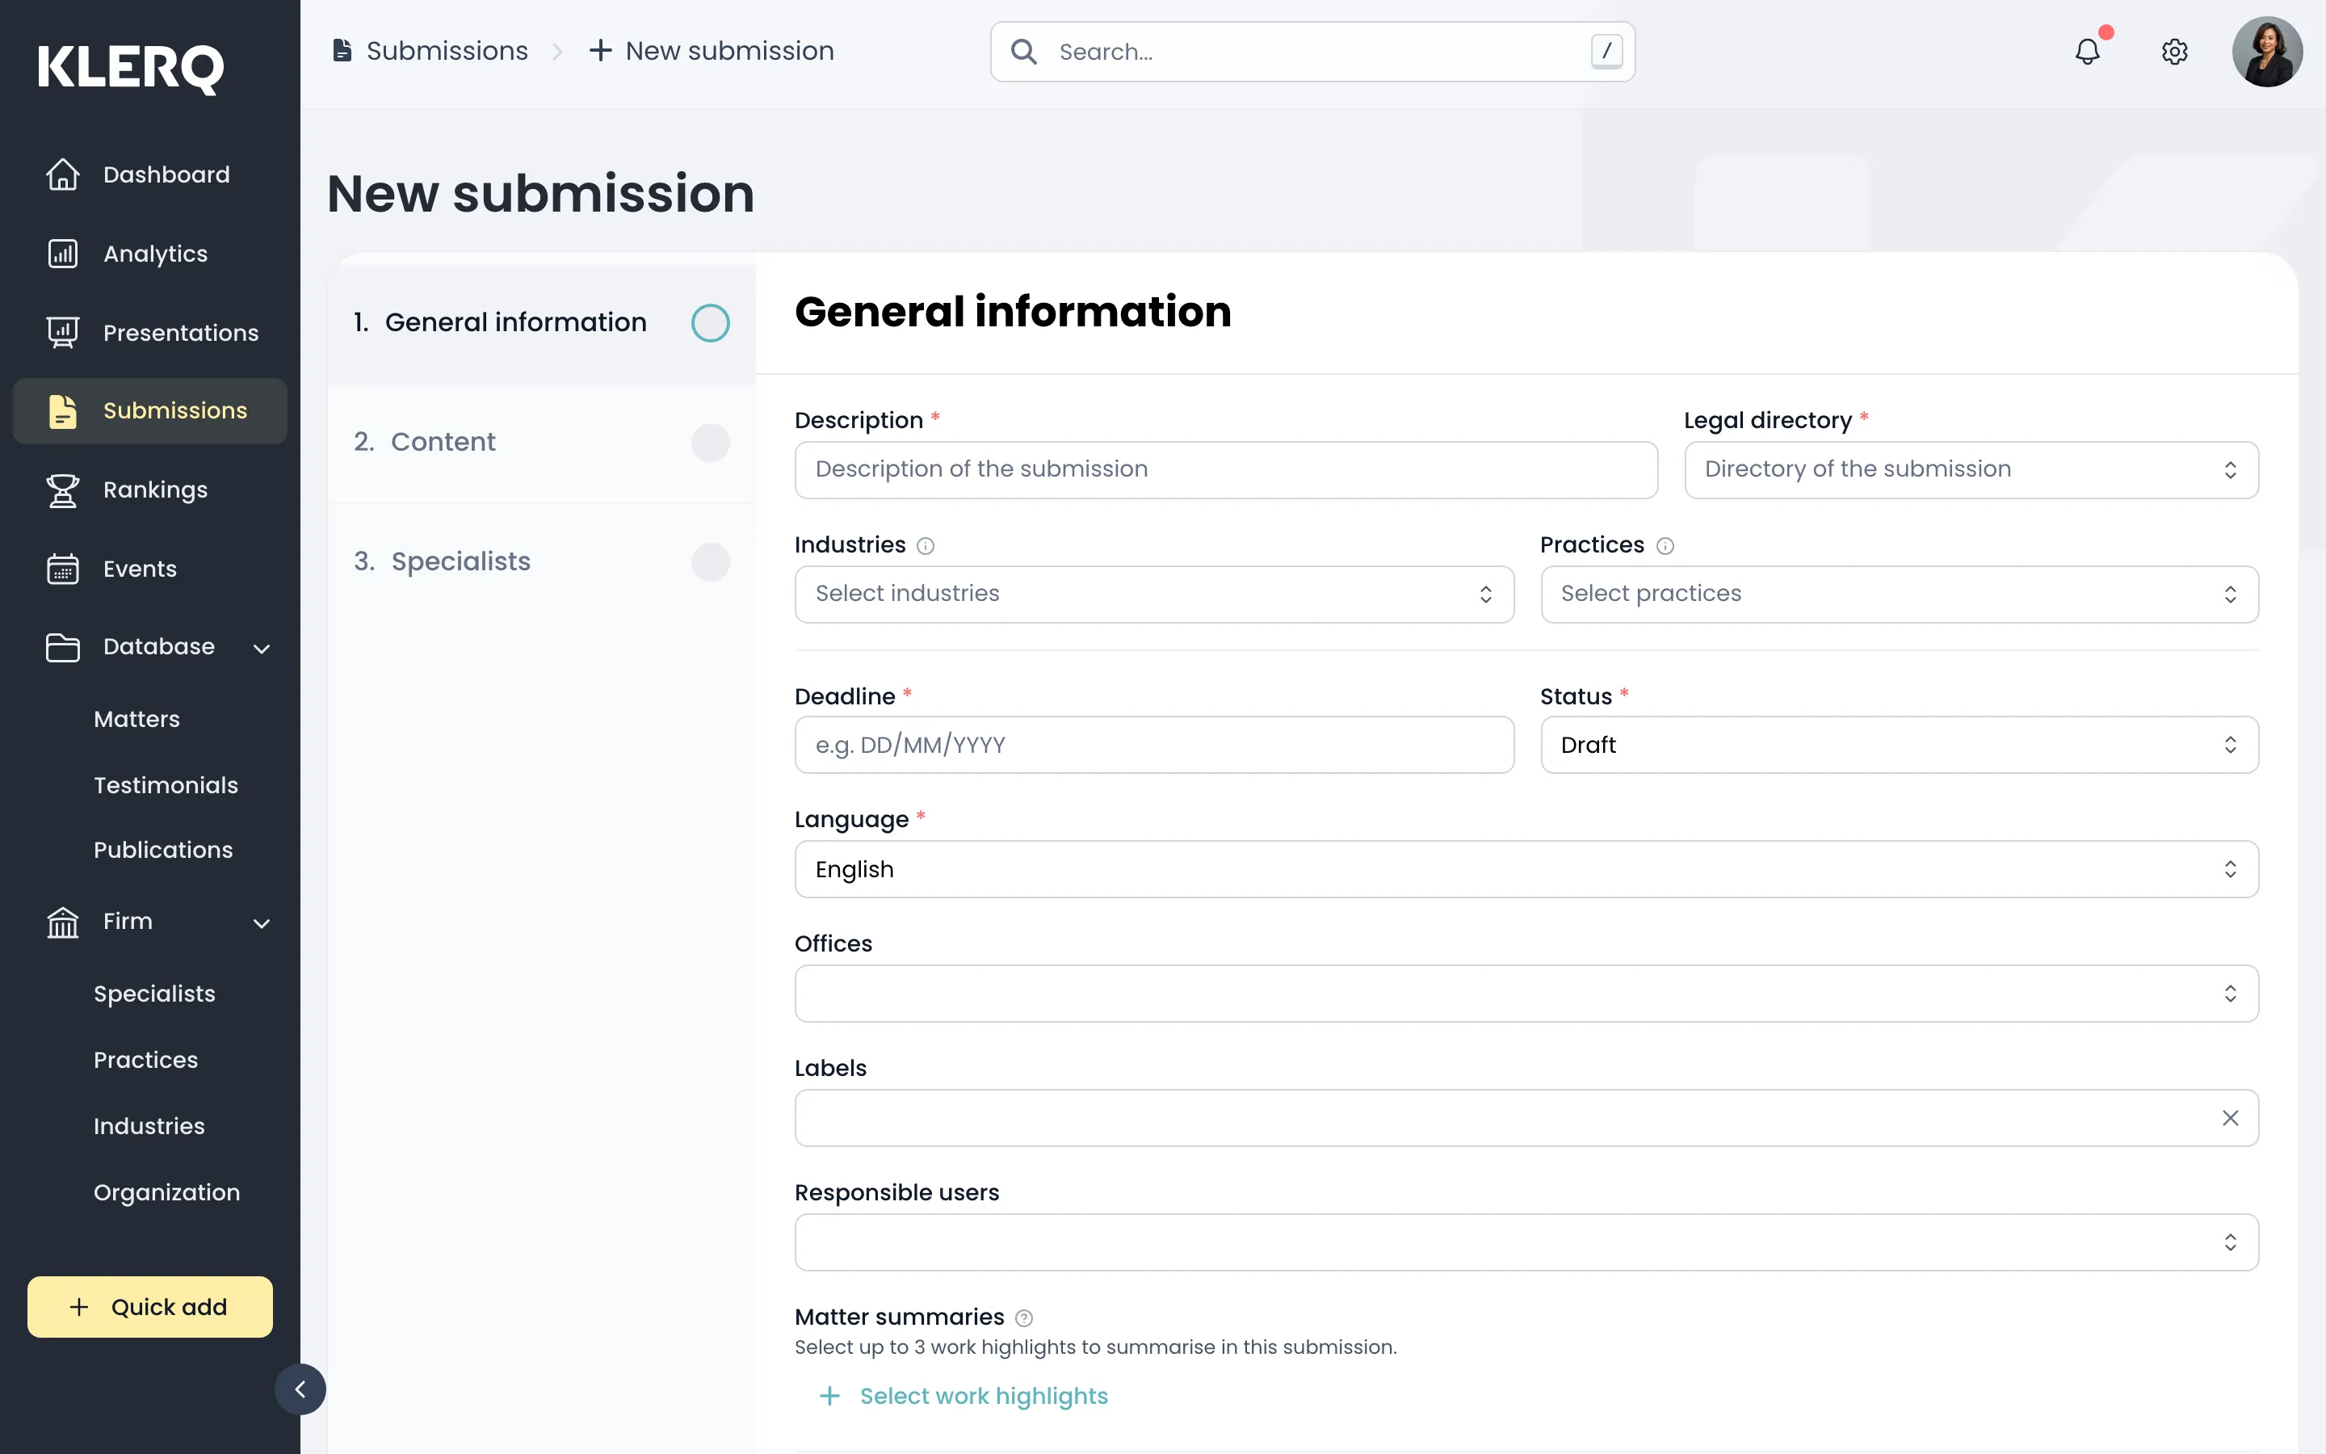The image size is (2326, 1454).
Task: Click the search magnifier icon
Action: coord(1025,51)
